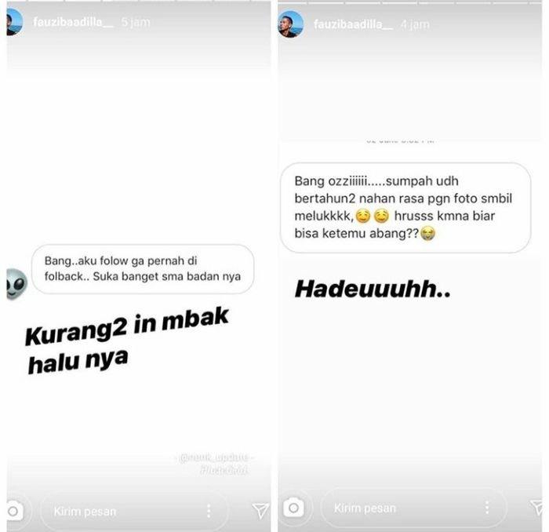Open the profile picture in the left story header
The width and height of the screenshot is (549, 532).
[x=15, y=22]
